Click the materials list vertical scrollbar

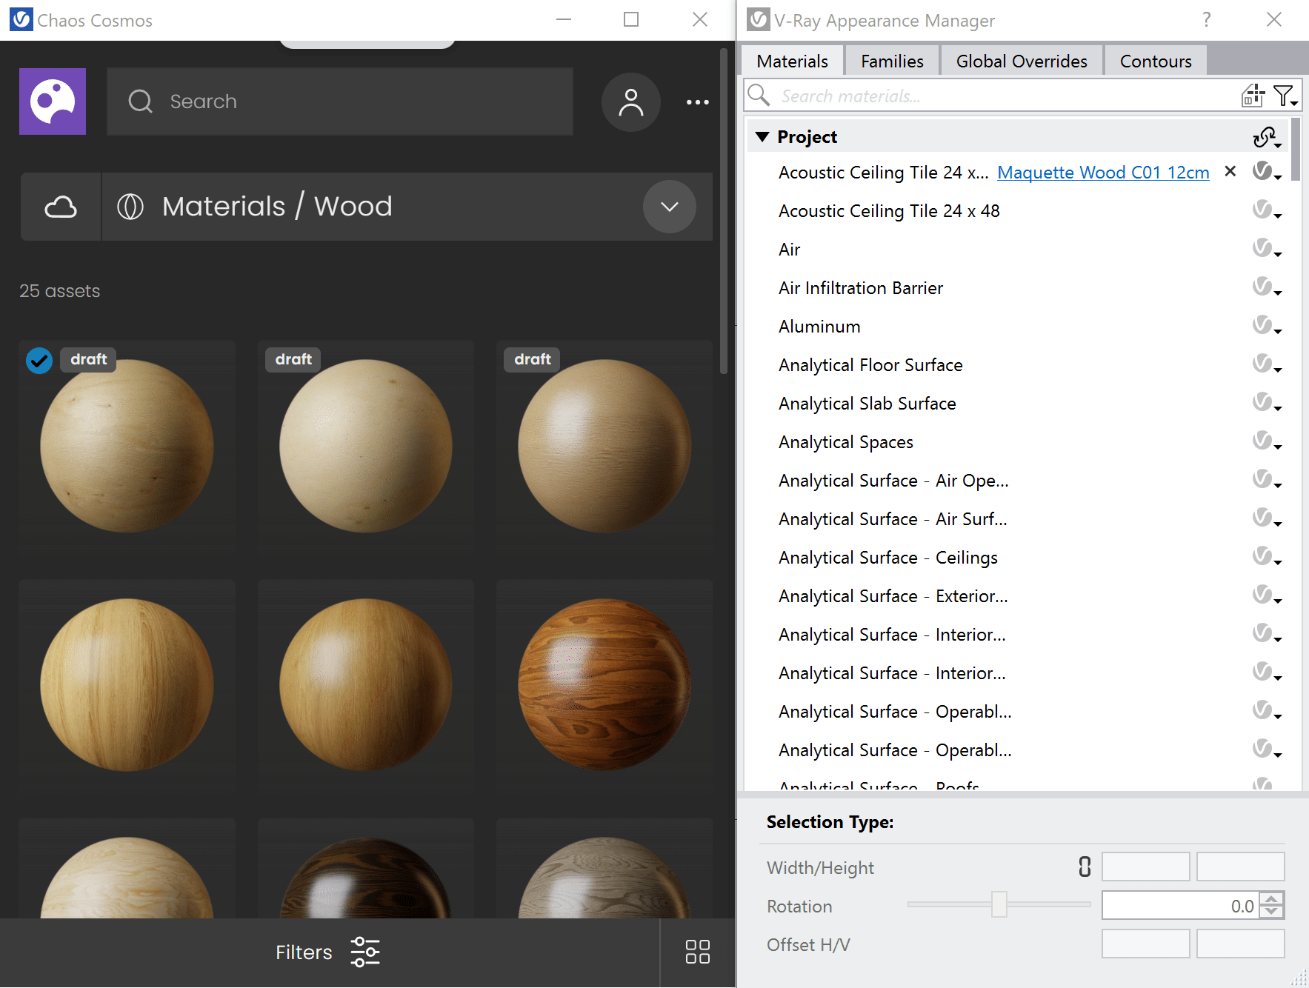point(1295,150)
